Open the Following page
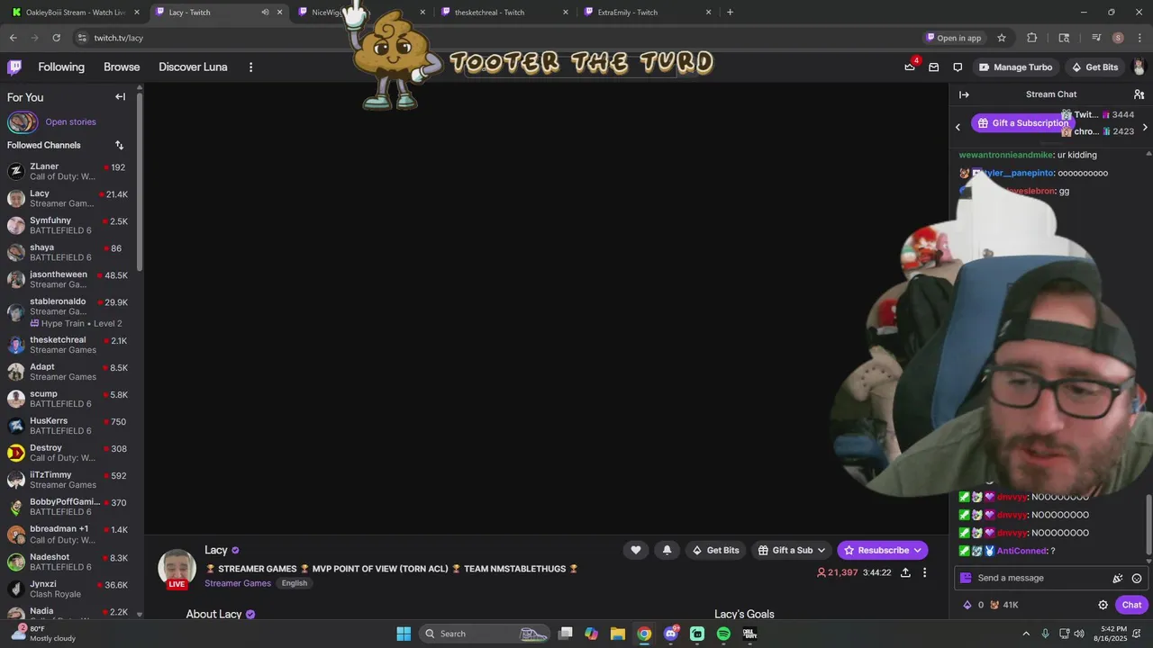 coord(61,67)
